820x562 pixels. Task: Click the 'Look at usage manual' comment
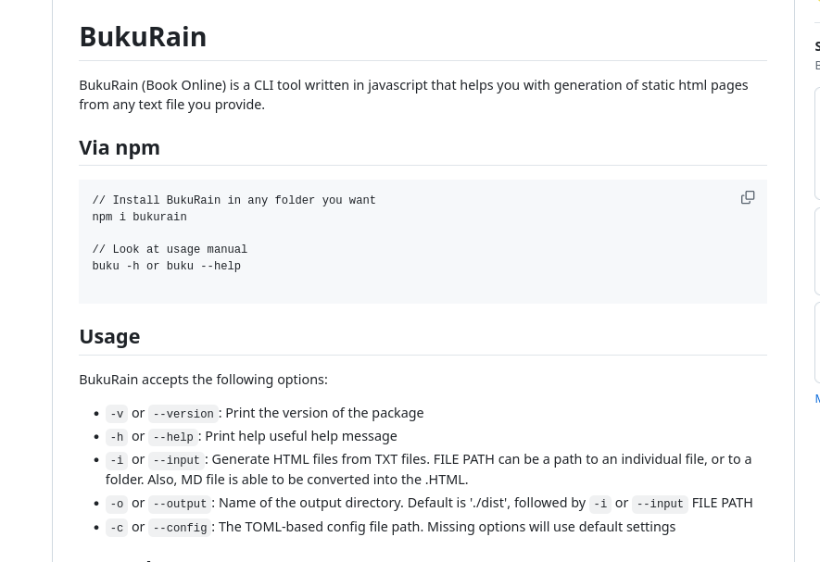(170, 250)
